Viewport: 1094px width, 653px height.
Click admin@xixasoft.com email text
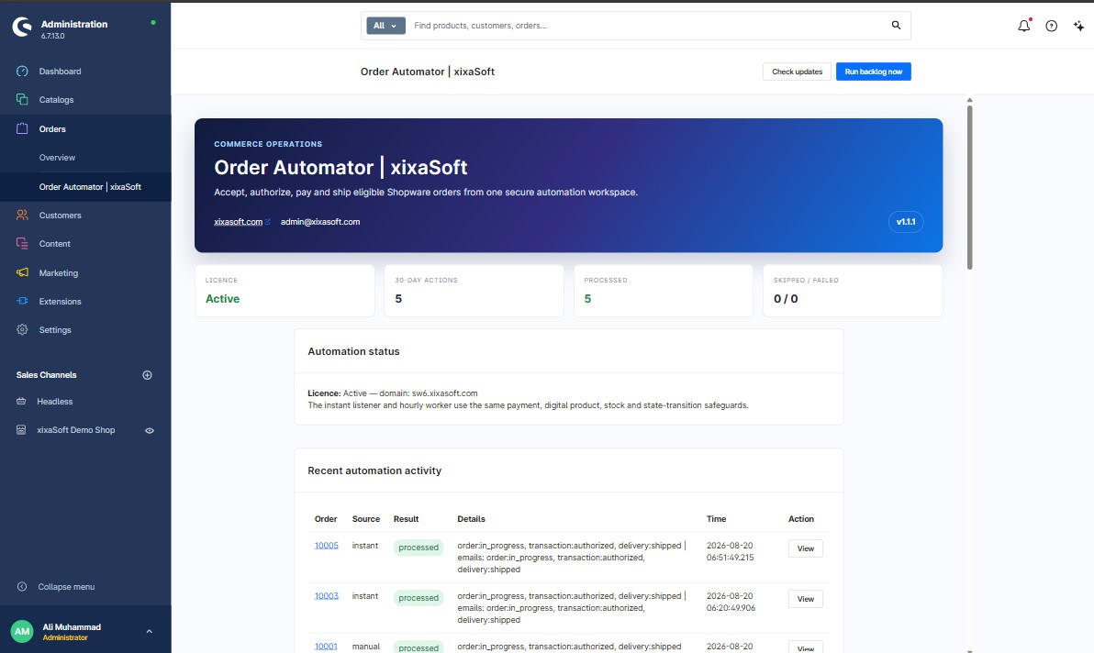pos(320,222)
